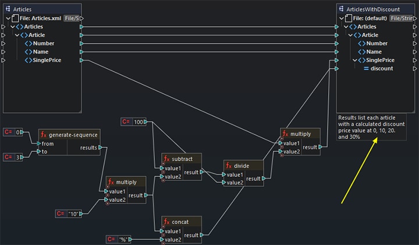Collapse File: (default) node in ArticlesWithDiscount
Screen dimensions: 419x245
[x=342, y=19]
